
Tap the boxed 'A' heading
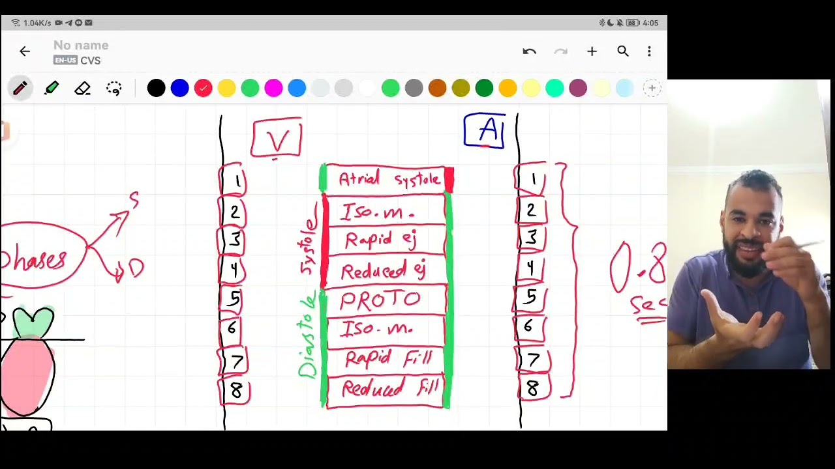coord(485,131)
